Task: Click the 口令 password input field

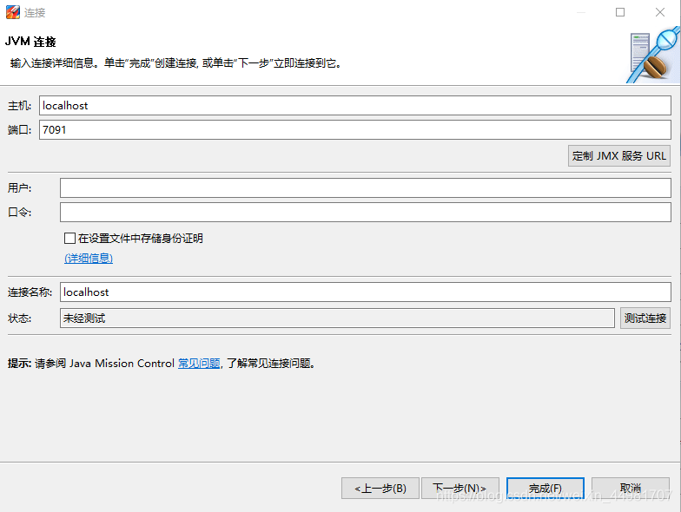Action: point(365,212)
